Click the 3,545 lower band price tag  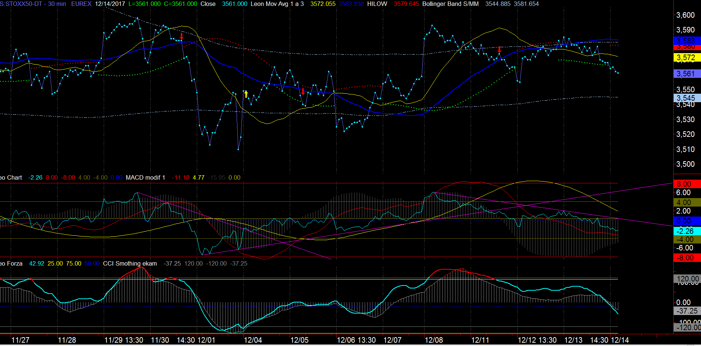(687, 98)
